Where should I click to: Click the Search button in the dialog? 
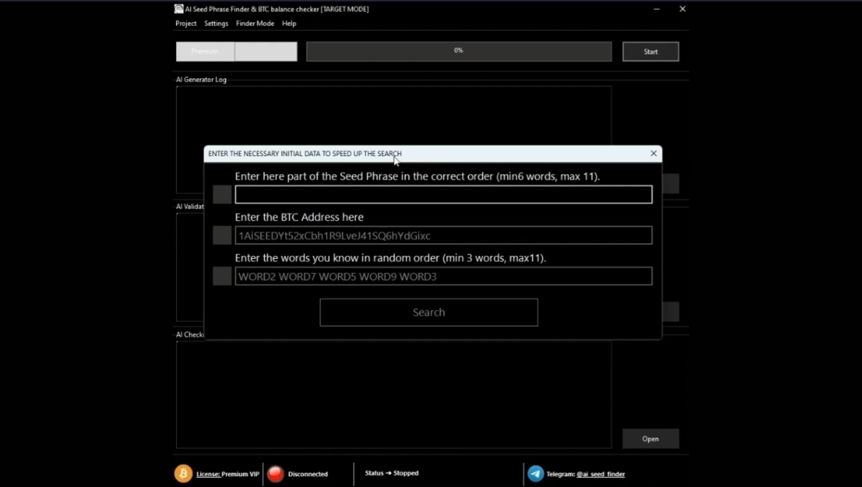click(x=429, y=312)
